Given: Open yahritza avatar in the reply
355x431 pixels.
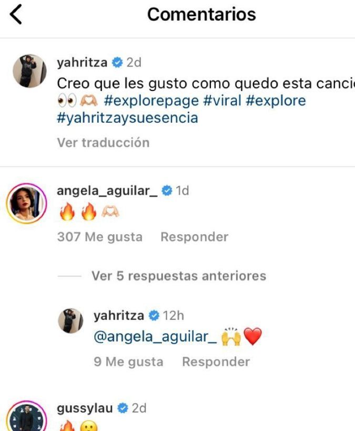Looking at the screenshot, I should [70, 320].
